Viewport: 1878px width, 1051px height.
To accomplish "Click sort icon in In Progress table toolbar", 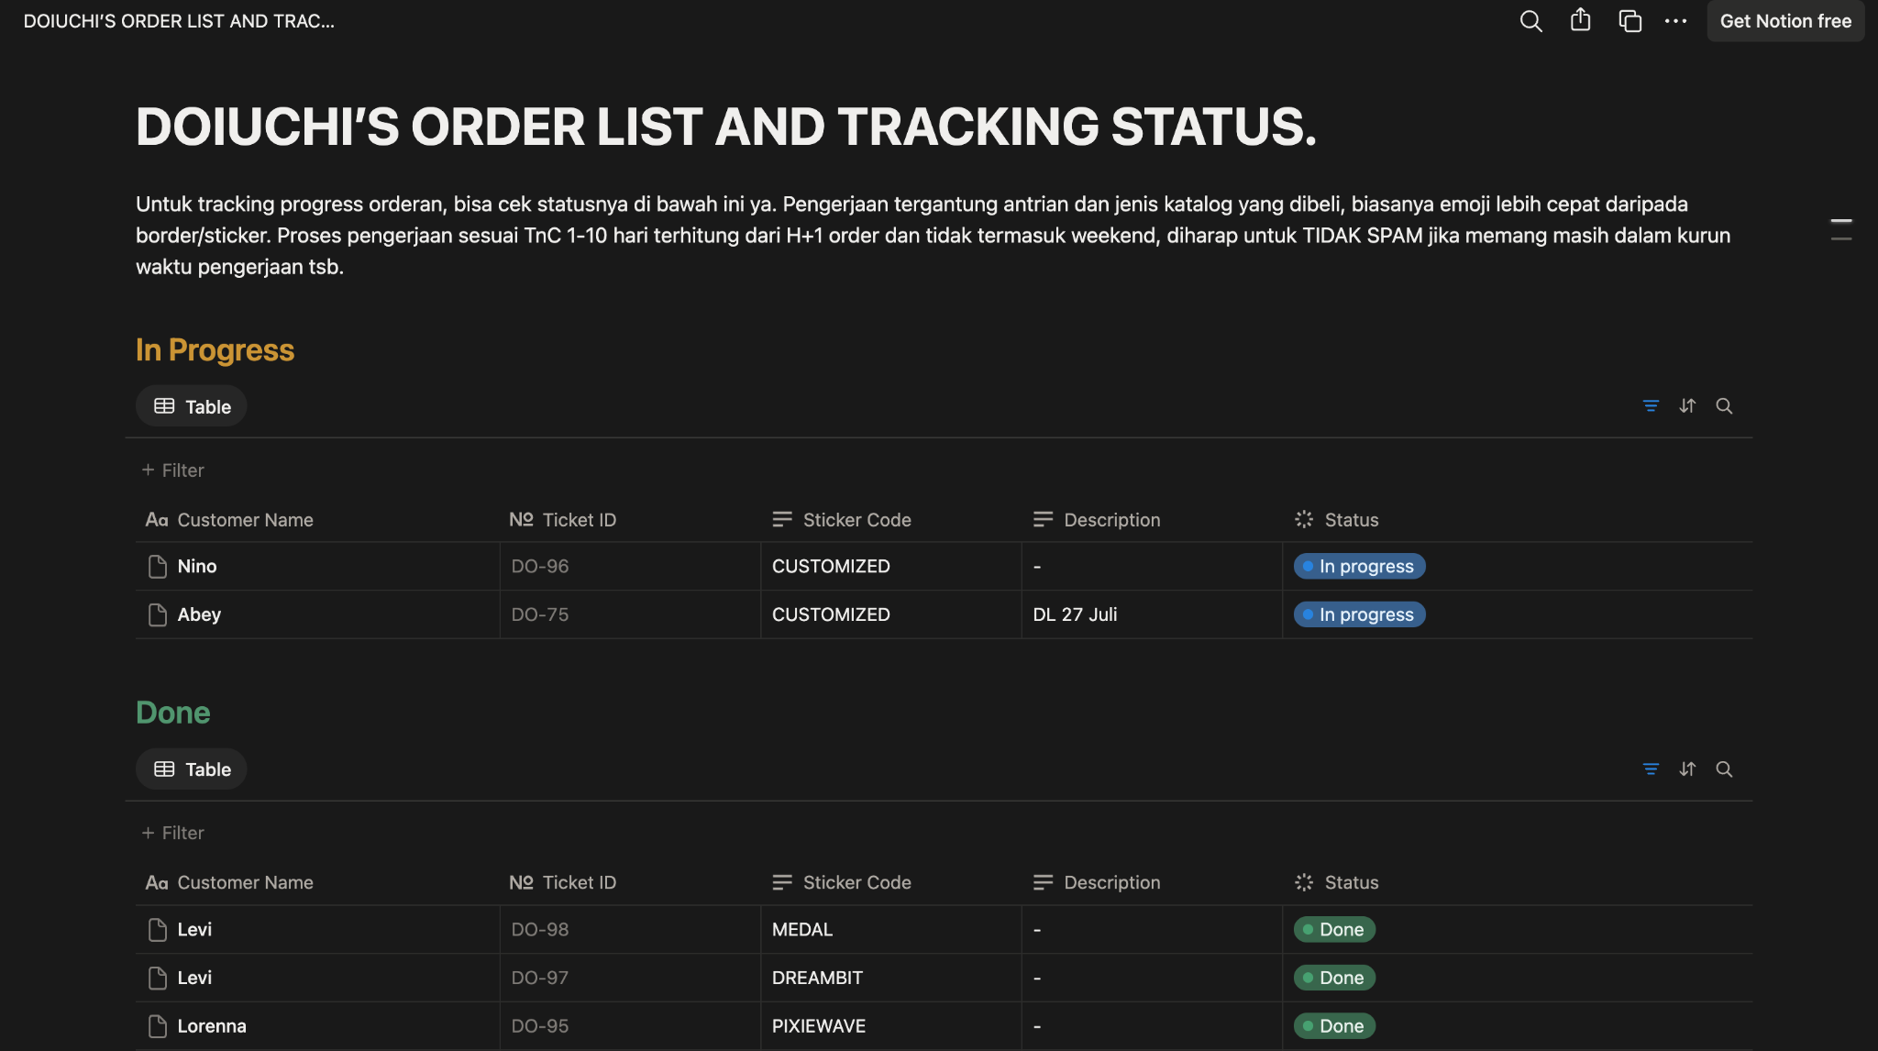I will tap(1687, 405).
